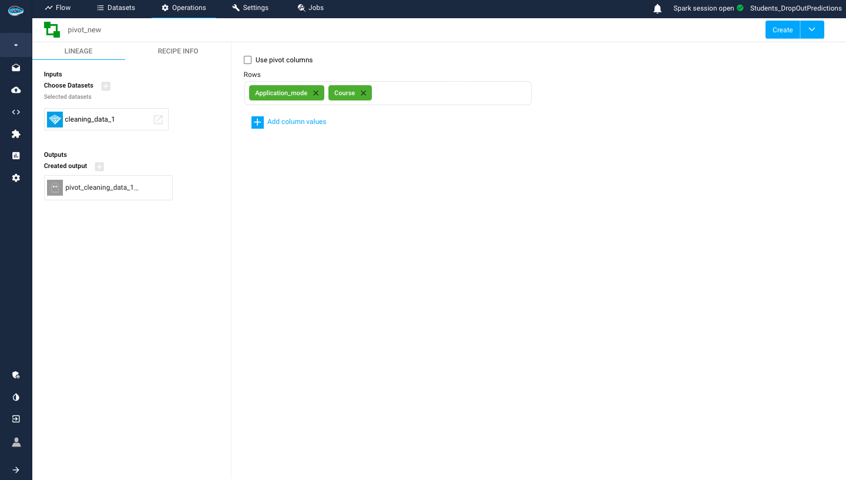
Task: Expand the sidebar with the arrow icon
Action: tap(16, 469)
